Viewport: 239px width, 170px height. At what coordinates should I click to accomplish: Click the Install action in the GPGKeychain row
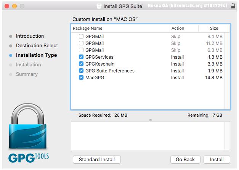[x=177, y=64]
